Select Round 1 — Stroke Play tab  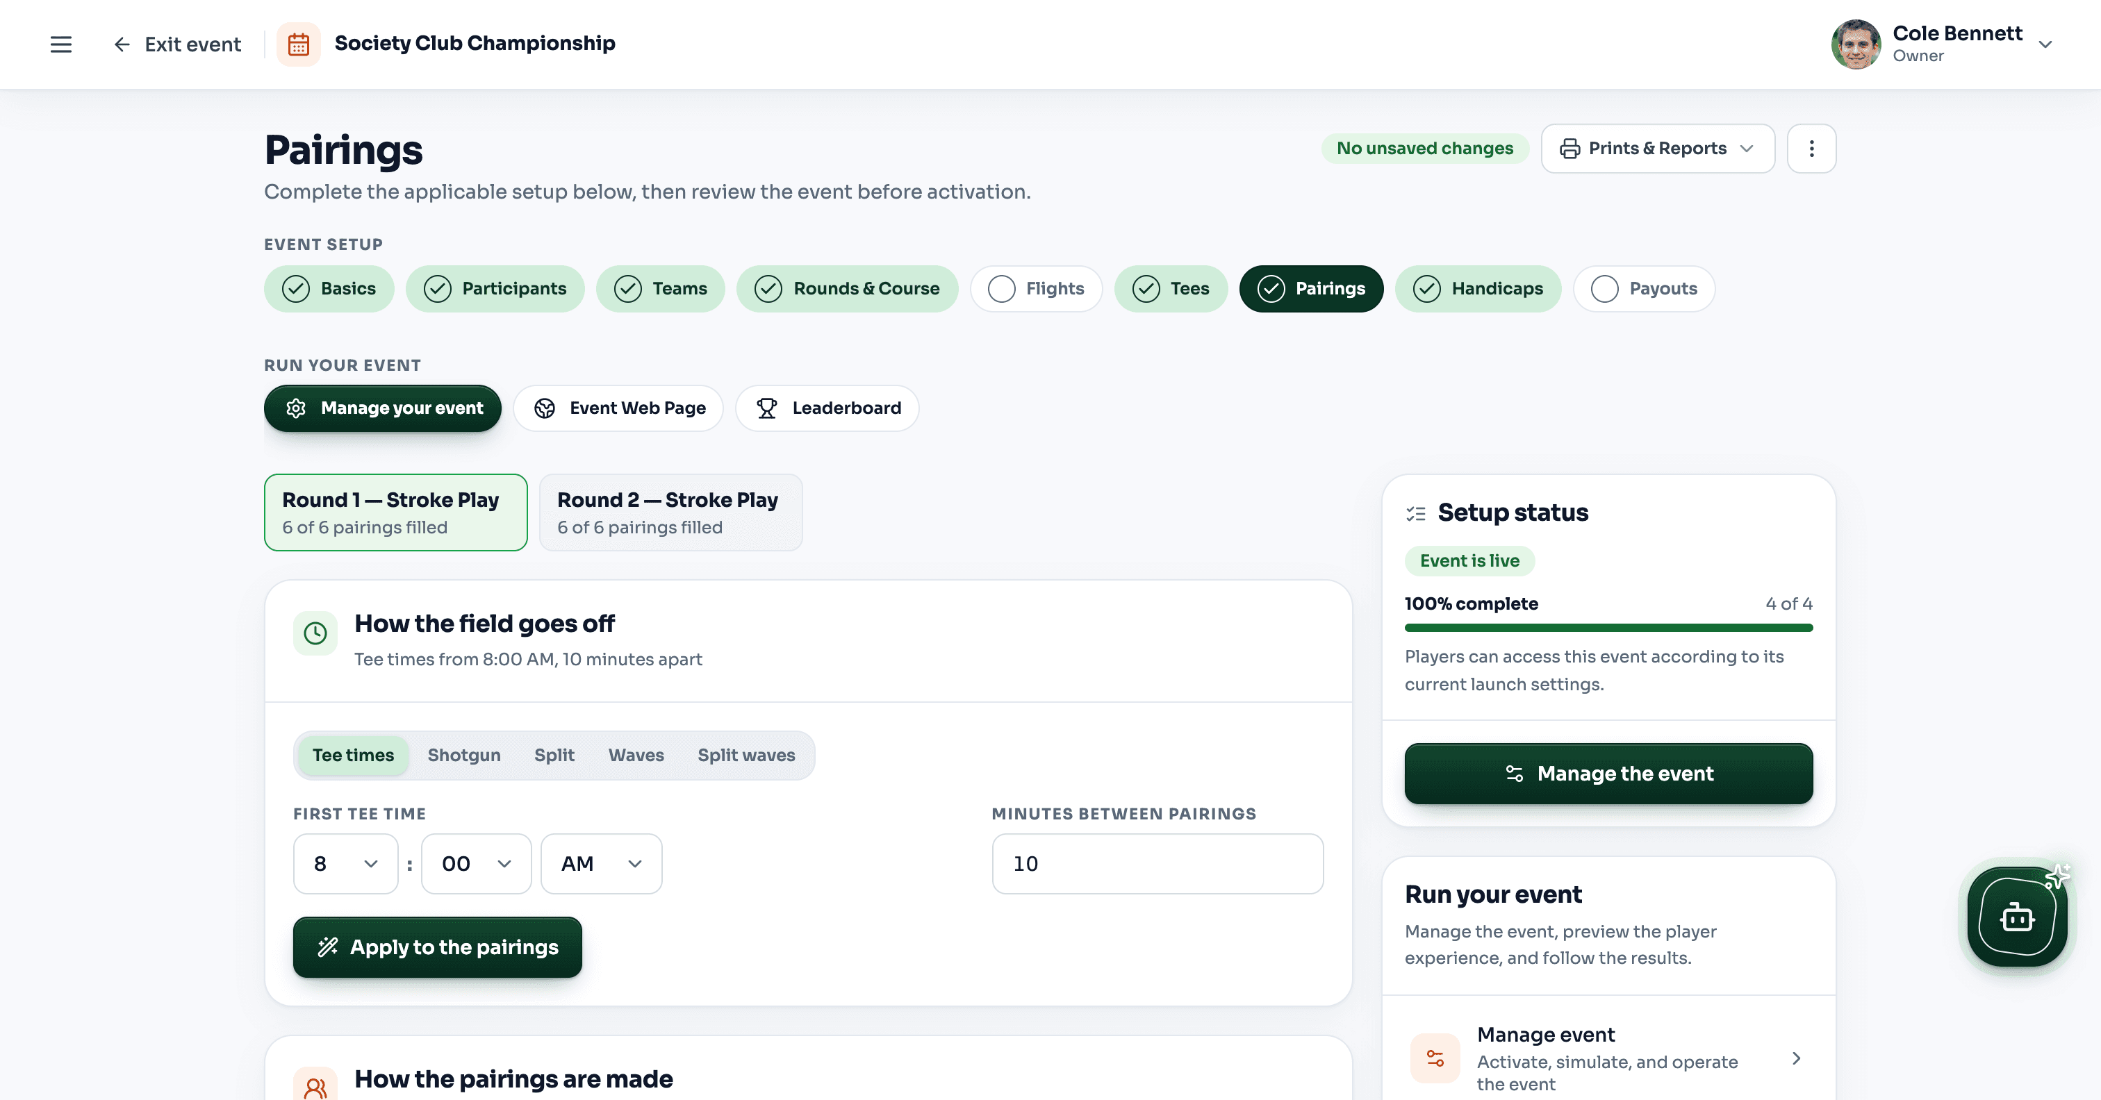click(395, 512)
